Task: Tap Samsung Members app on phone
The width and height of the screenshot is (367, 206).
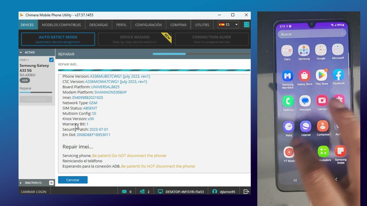Action: click(x=288, y=77)
